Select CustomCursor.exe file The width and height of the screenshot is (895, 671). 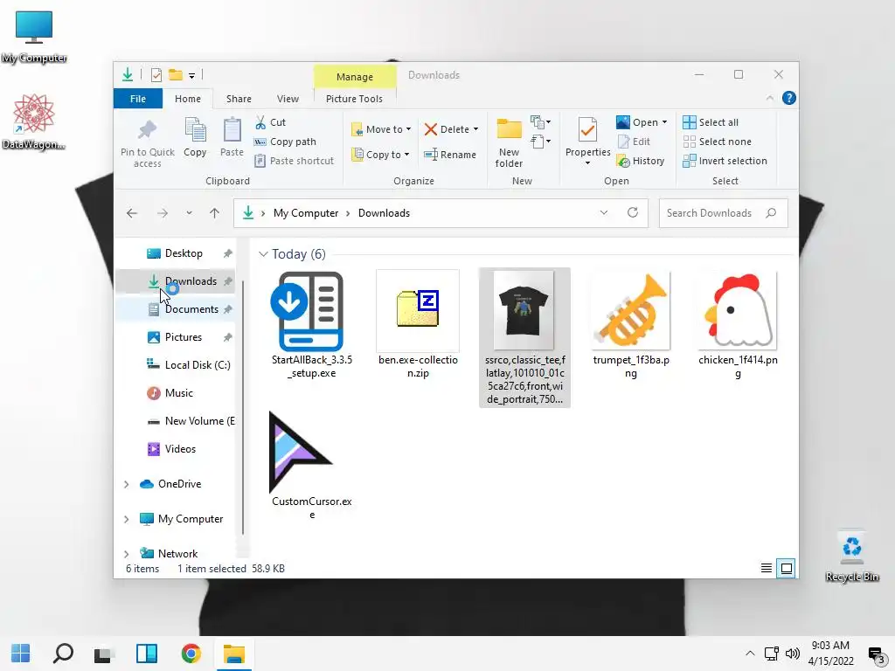pyautogui.click(x=312, y=466)
